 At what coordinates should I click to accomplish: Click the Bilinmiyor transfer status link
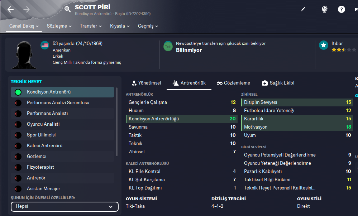(189, 50)
